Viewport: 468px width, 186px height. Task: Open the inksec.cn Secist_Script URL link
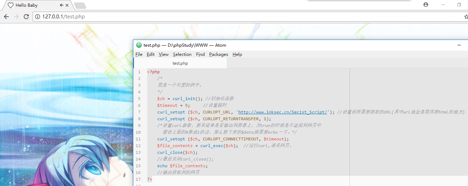click(283, 112)
